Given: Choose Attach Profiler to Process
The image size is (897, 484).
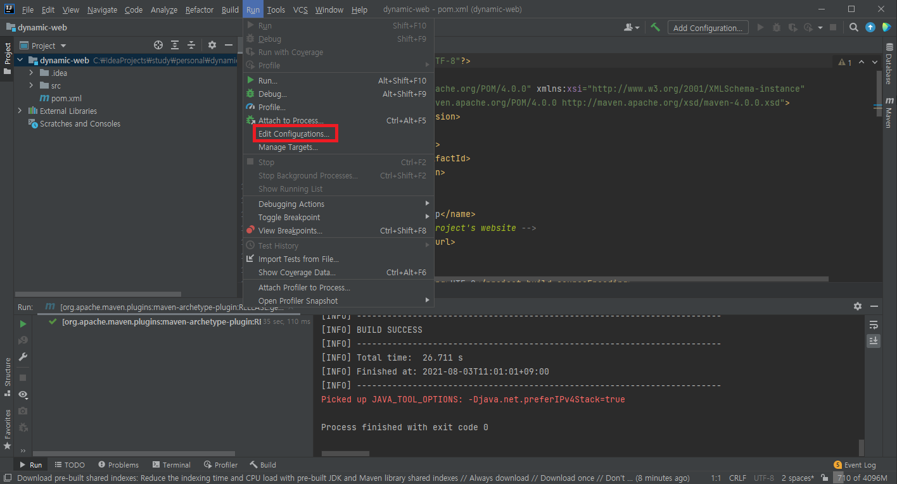Looking at the screenshot, I should pyautogui.click(x=338, y=287).
